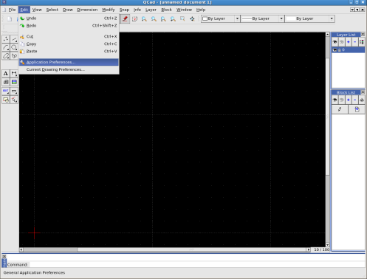Open the Layer menu
This screenshot has height=279, width=367.
[151, 10]
